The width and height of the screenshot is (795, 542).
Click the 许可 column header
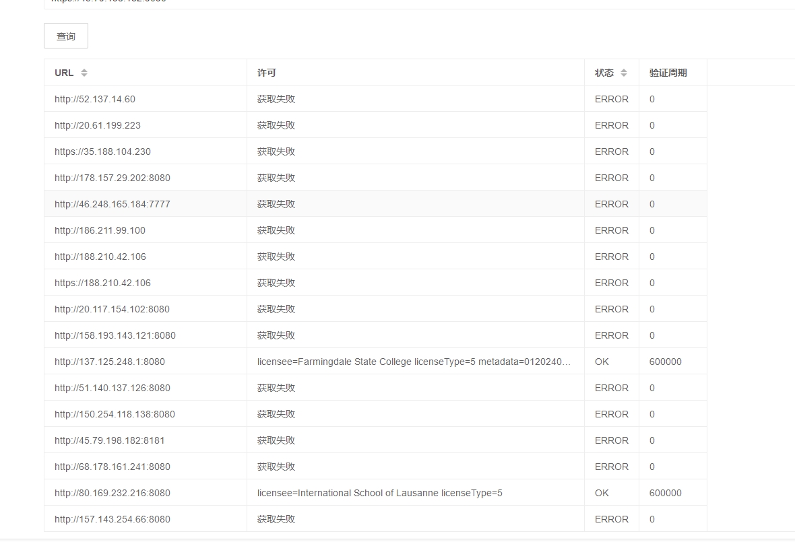[267, 73]
